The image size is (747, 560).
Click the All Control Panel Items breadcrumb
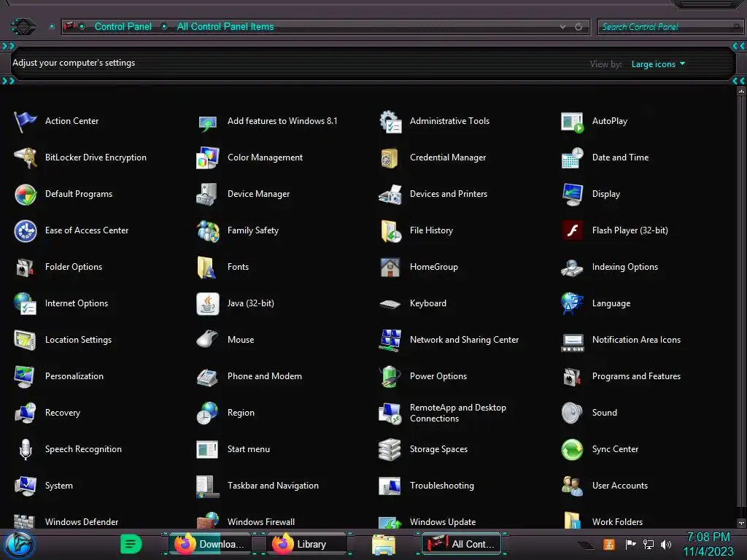pos(225,27)
